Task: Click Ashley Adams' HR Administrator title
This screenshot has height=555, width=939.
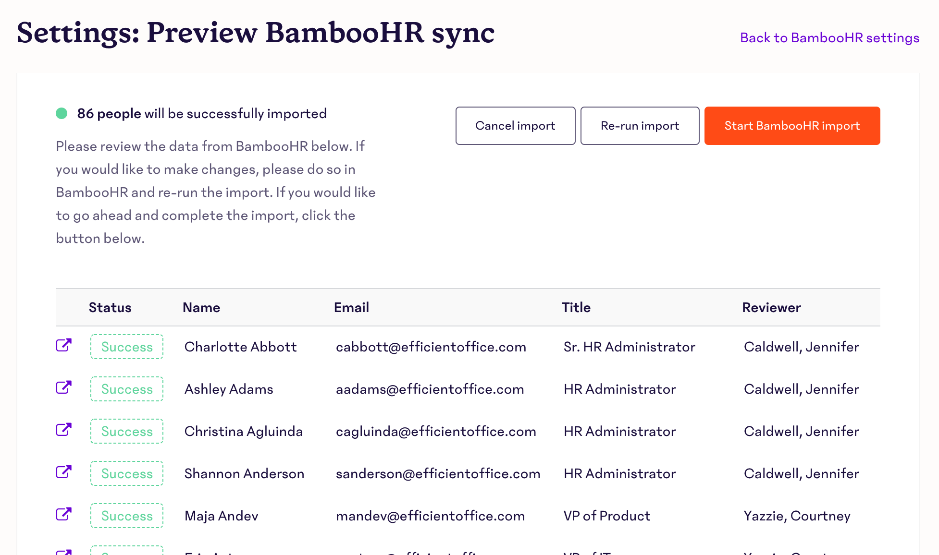Action: coord(619,389)
